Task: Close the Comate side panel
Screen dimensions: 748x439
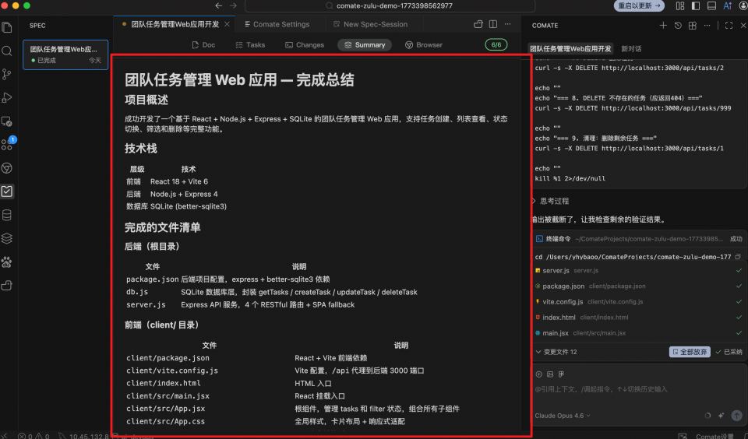Action: click(743, 25)
